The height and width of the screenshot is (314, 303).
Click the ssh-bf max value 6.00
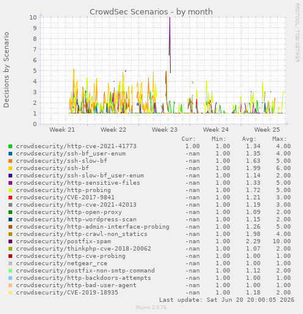(283, 168)
